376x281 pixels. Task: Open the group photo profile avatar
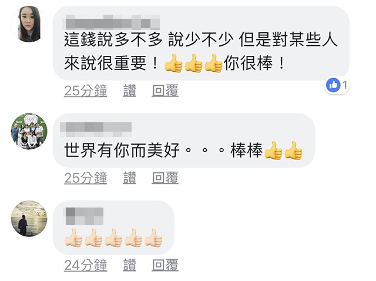[x=29, y=131]
